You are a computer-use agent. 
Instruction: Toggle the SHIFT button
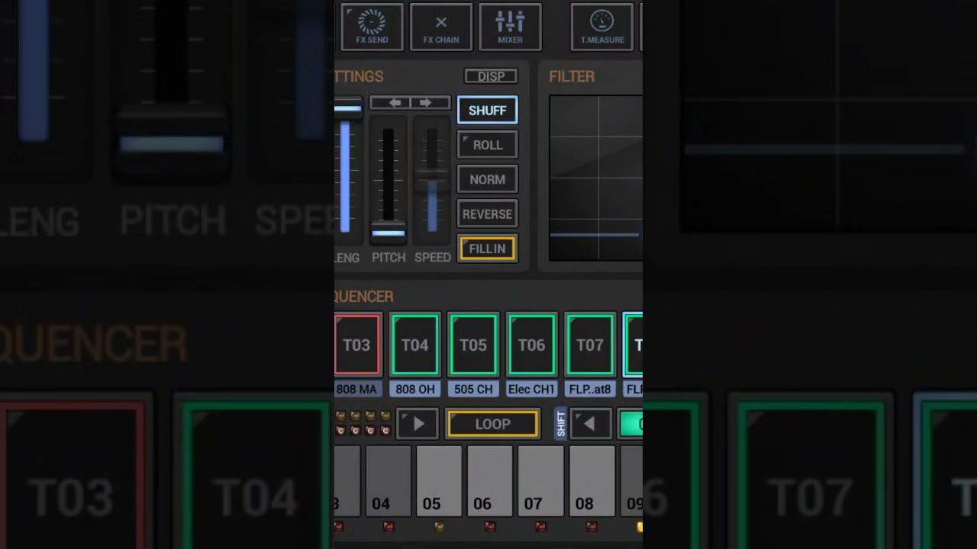pyautogui.click(x=561, y=424)
